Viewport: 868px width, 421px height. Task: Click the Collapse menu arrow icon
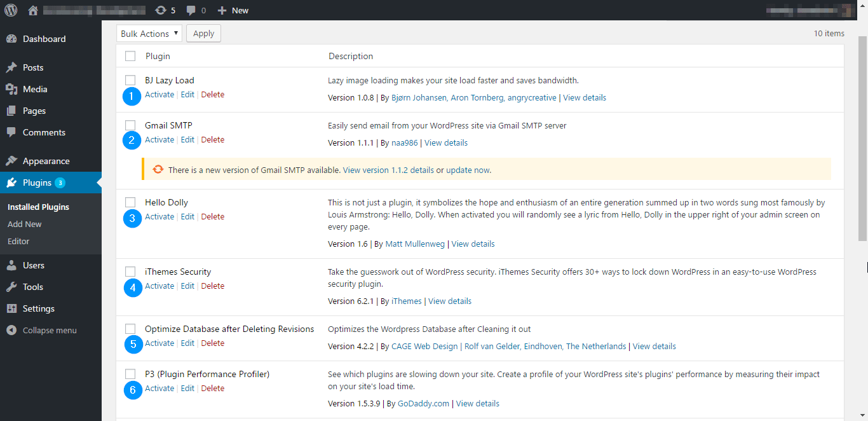coord(11,330)
